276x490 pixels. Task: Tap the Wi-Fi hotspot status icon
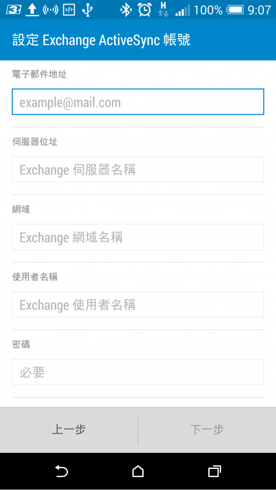pyautogui.click(x=50, y=10)
